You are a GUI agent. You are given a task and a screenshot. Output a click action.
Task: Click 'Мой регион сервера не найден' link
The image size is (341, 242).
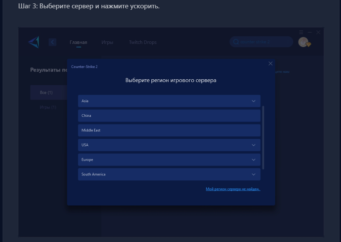[233, 189]
